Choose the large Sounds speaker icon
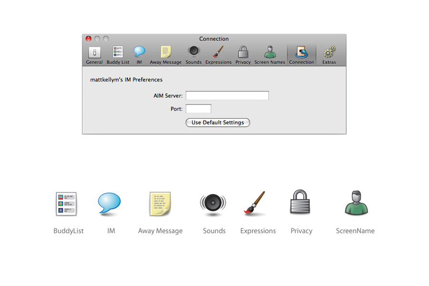Viewport: 429px width, 286px height. (213, 204)
